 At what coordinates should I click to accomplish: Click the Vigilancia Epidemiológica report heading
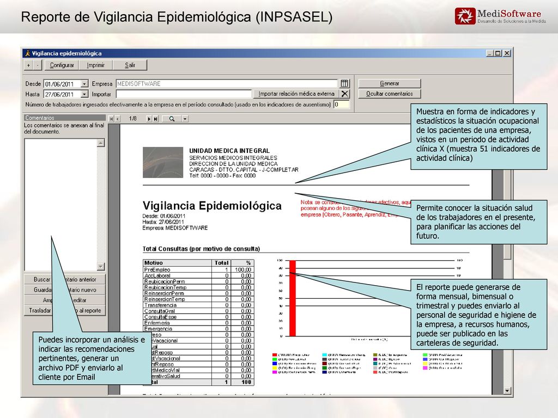pyautogui.click(x=212, y=205)
